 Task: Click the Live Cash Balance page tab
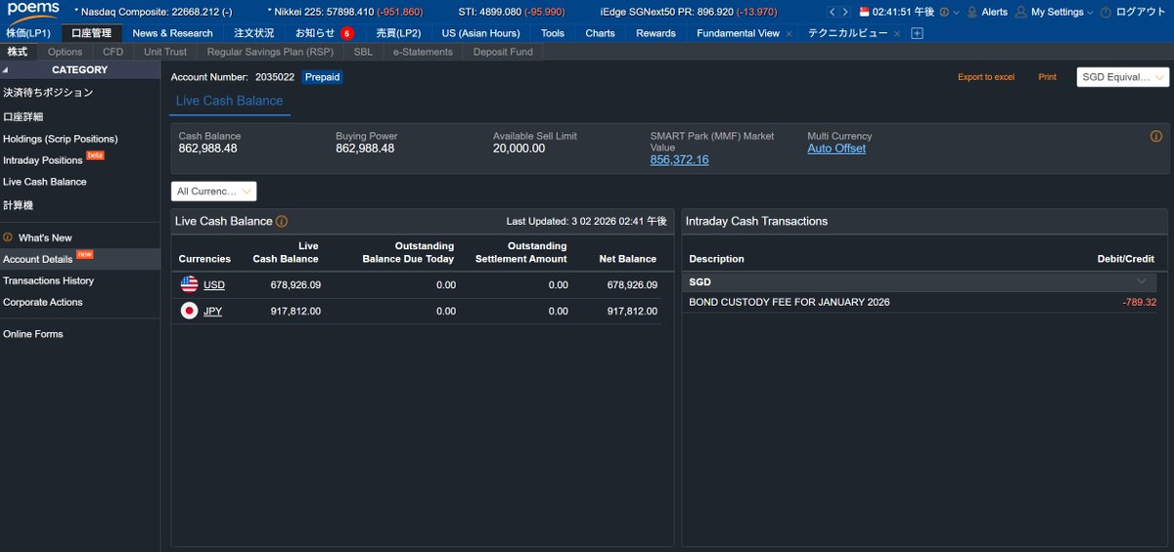coord(230,102)
